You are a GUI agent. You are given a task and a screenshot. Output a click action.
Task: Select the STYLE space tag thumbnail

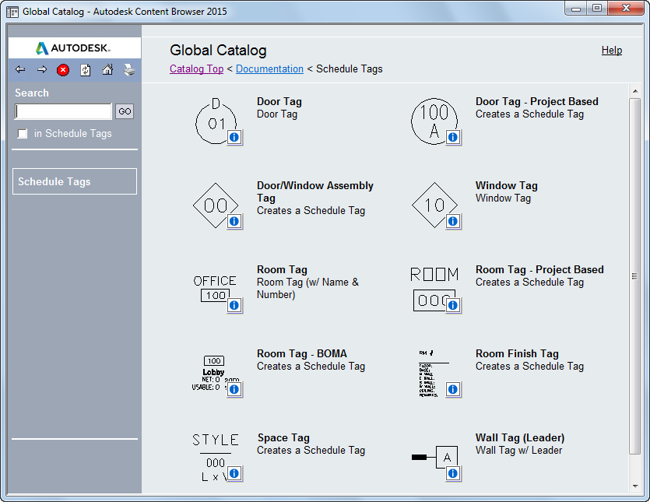[216, 457]
